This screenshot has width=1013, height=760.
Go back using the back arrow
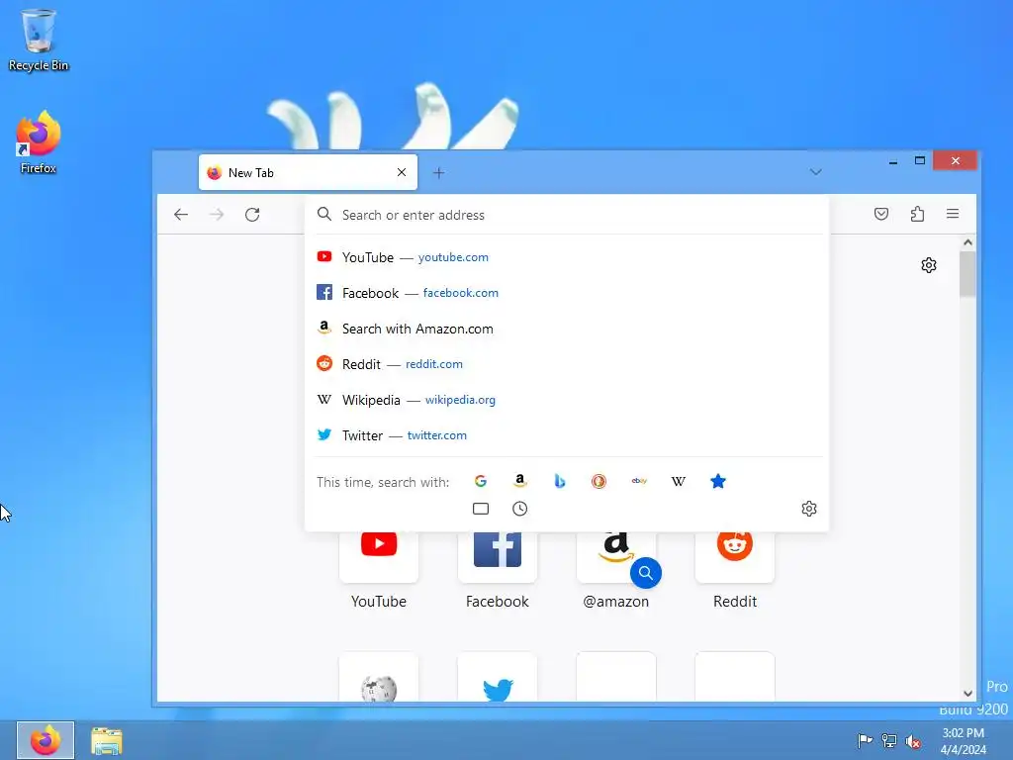(181, 215)
